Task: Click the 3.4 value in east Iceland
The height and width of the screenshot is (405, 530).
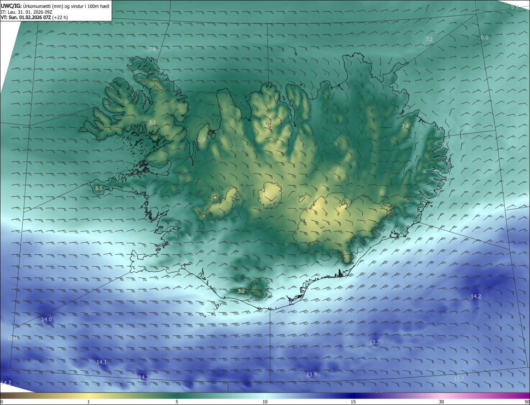Action: point(405,126)
